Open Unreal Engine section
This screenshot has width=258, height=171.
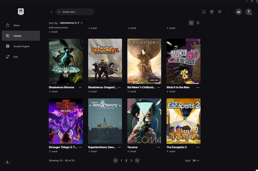click(21, 46)
